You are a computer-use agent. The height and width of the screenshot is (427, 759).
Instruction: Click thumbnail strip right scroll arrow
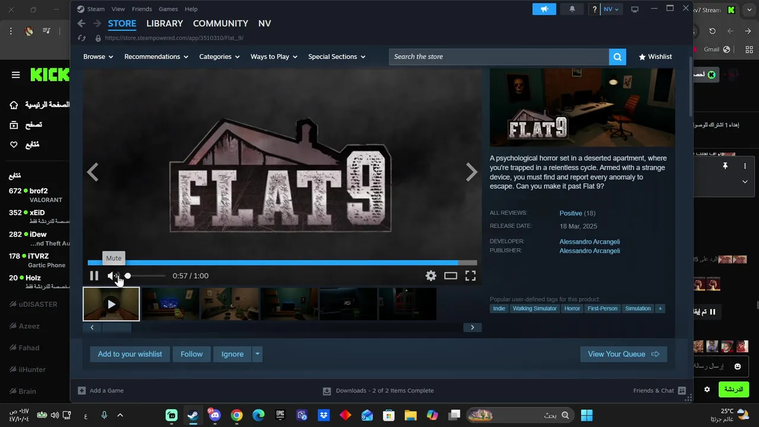click(x=472, y=327)
